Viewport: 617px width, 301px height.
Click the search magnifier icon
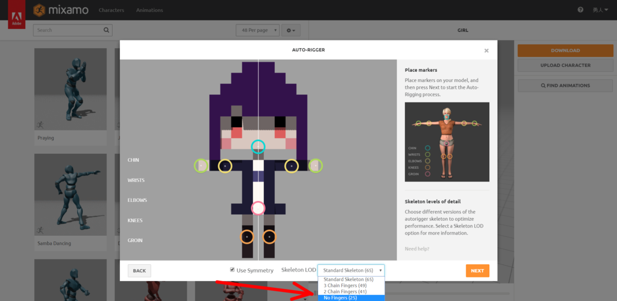click(x=106, y=30)
